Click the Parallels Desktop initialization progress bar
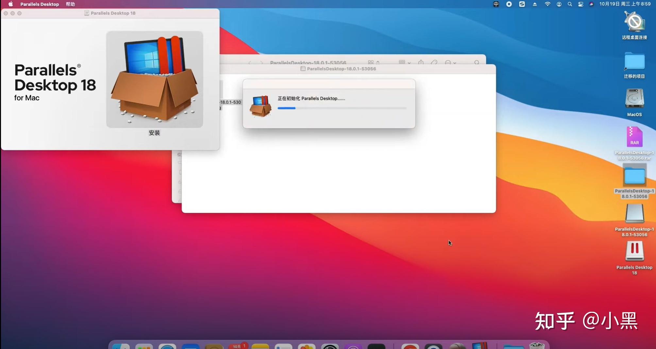 342,108
